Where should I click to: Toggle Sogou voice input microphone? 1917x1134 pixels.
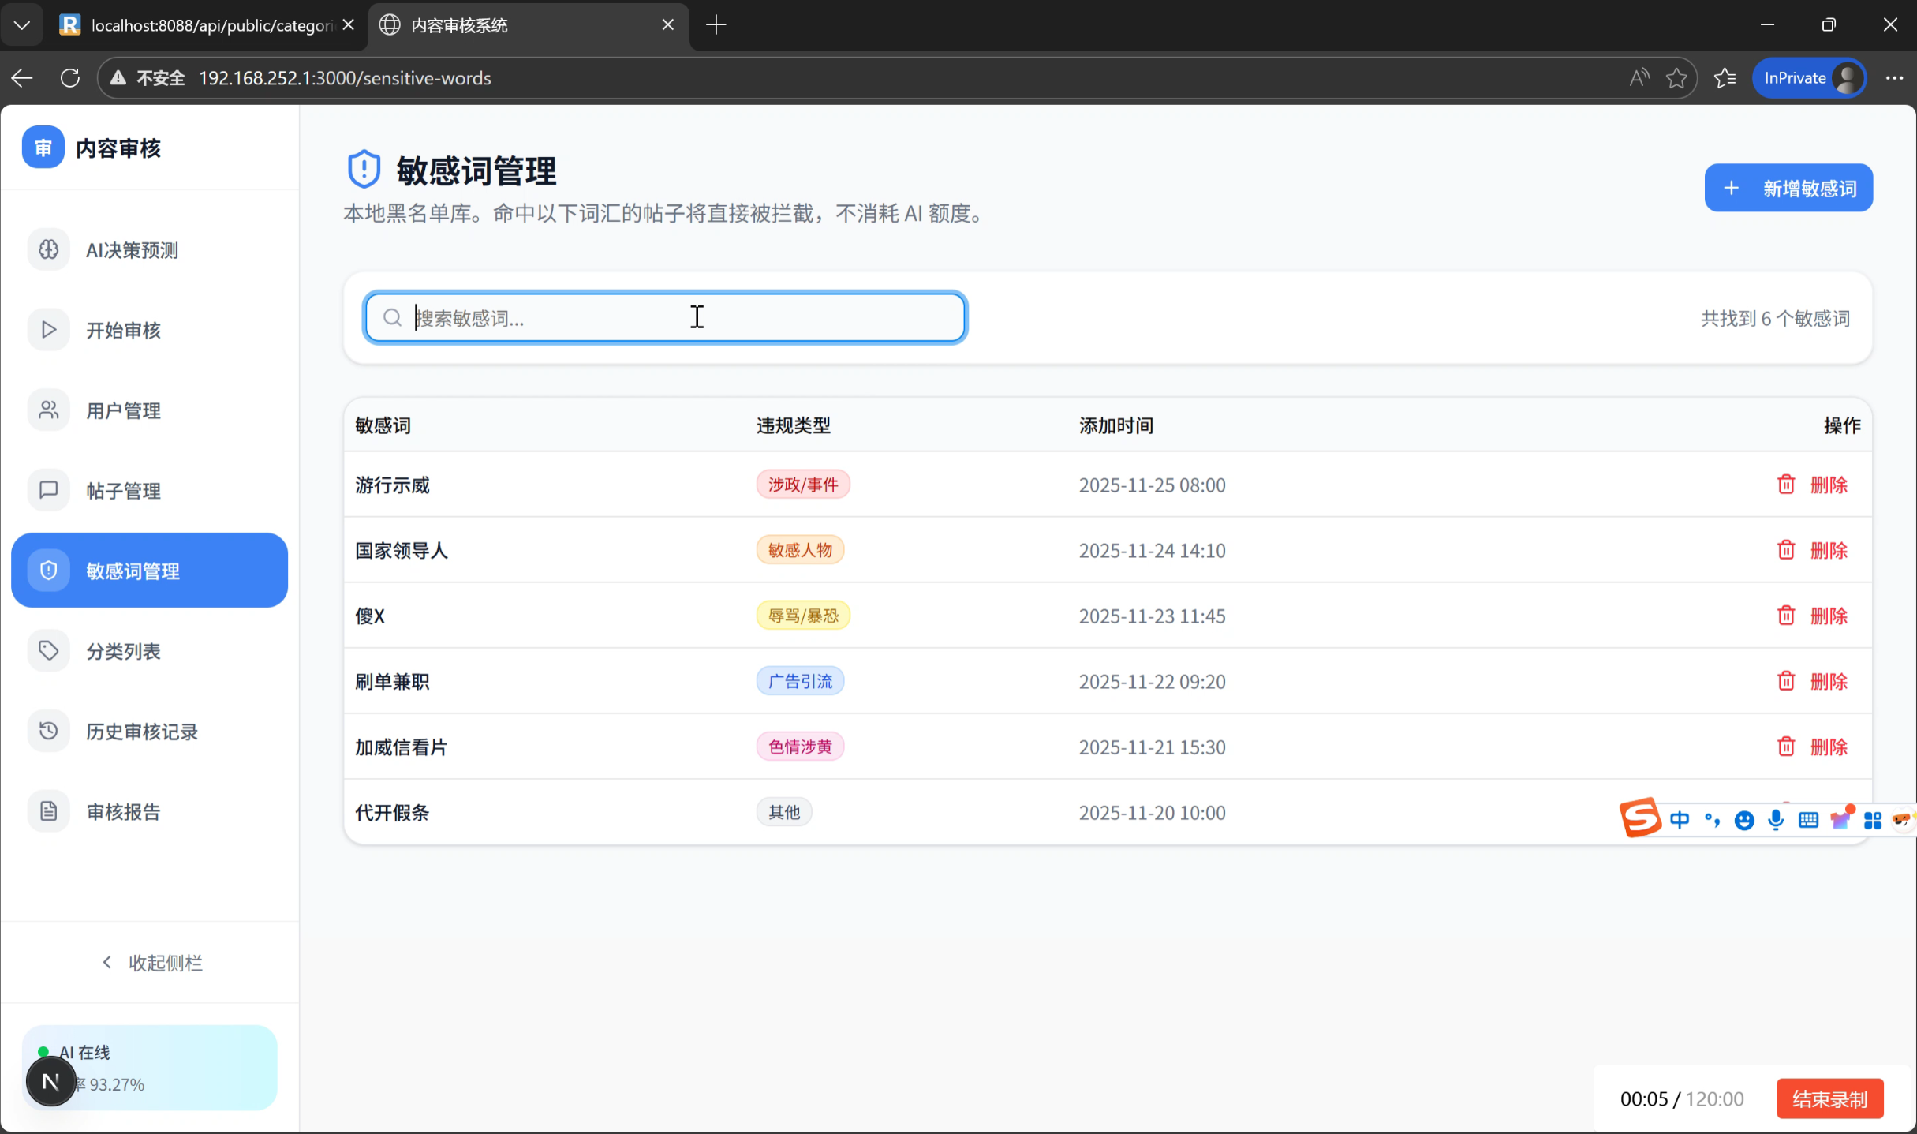1776,821
